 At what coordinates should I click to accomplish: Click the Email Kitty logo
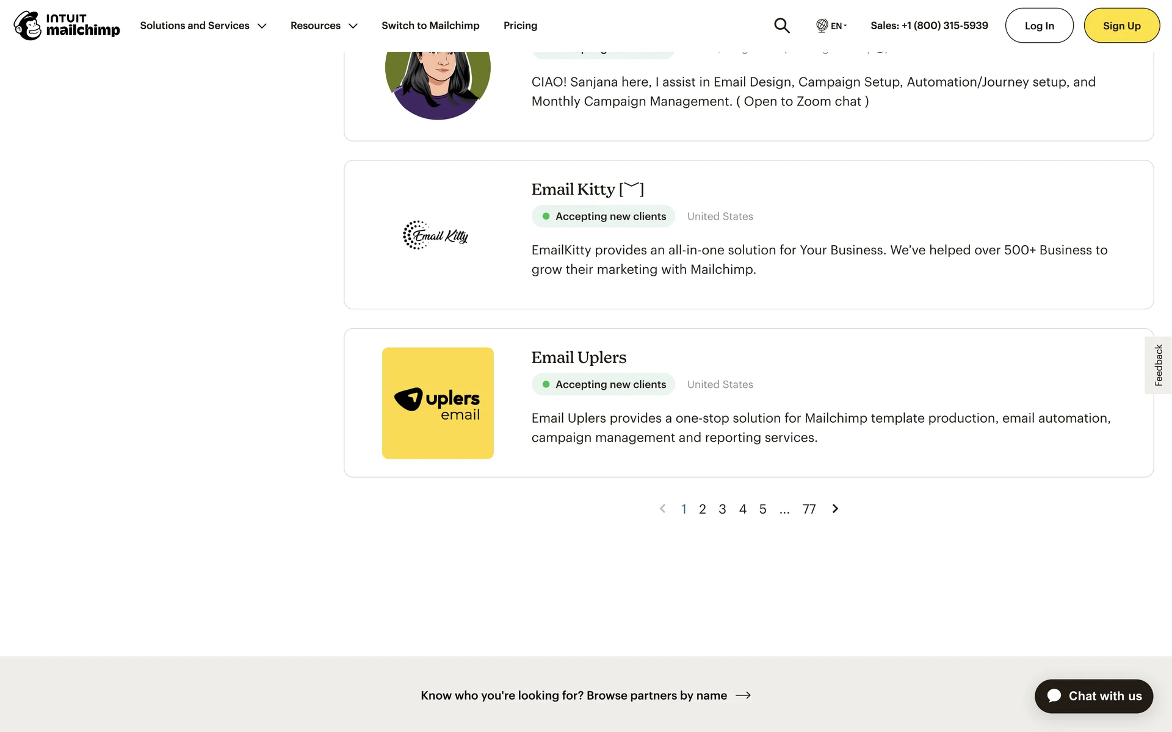436,235
